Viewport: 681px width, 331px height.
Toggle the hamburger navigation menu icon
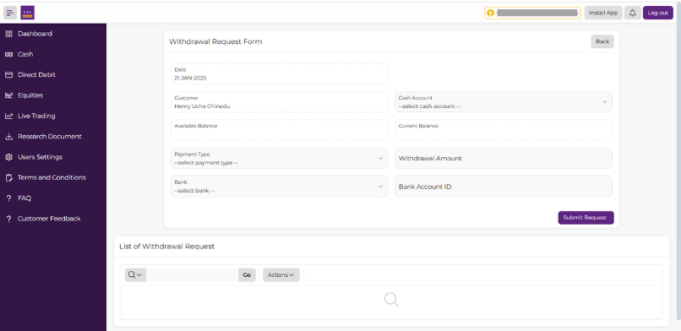[x=10, y=13]
